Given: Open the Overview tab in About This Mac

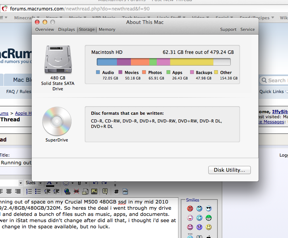Looking at the screenshot, I should [x=45, y=29].
